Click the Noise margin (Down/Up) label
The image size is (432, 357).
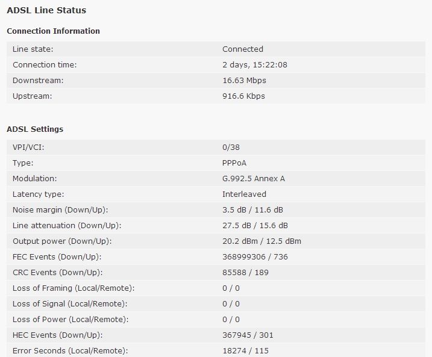pos(60,210)
